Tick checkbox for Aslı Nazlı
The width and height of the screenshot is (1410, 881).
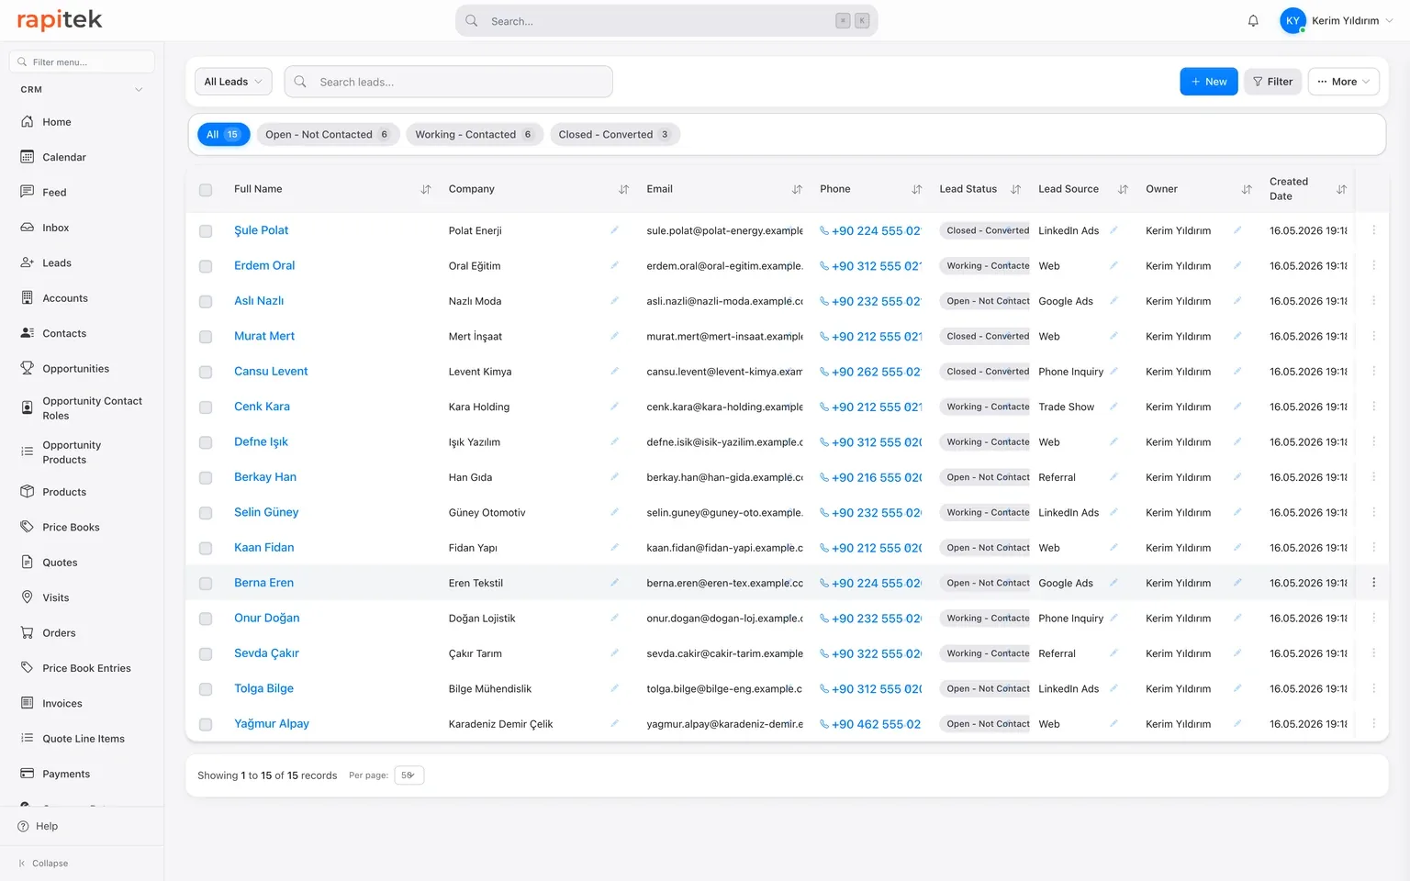click(206, 302)
